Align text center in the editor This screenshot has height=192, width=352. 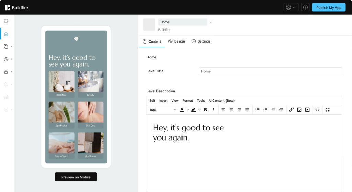point(231,110)
